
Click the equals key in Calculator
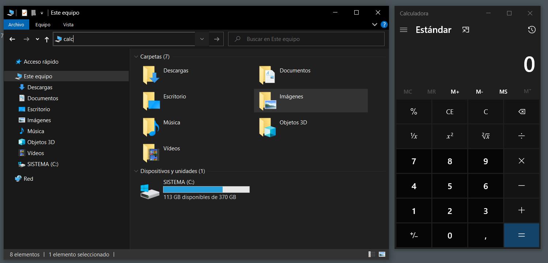pyautogui.click(x=522, y=235)
